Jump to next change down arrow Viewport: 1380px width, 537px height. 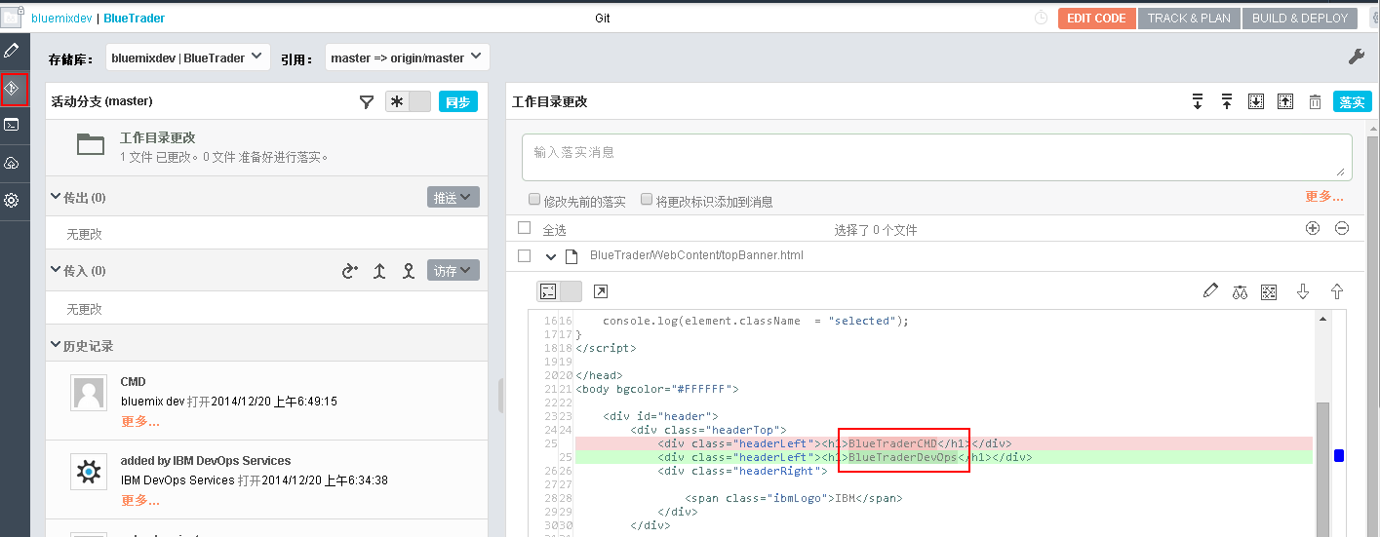(1302, 291)
